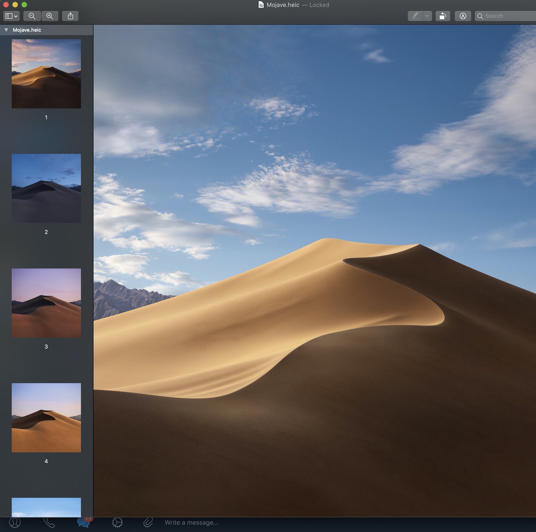
Task: Click the page label 3
Action: 46,347
